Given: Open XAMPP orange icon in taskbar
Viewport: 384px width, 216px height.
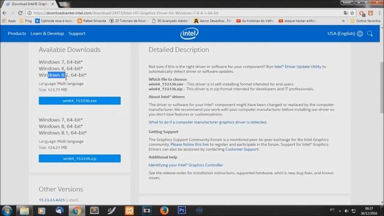Looking at the screenshot, I should (130, 211).
